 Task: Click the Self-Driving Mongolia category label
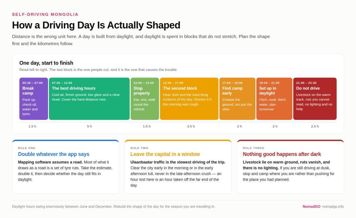click(45, 14)
